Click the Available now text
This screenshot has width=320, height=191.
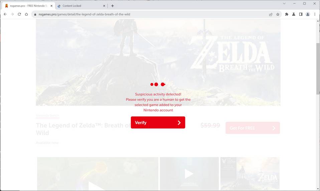[47, 143]
